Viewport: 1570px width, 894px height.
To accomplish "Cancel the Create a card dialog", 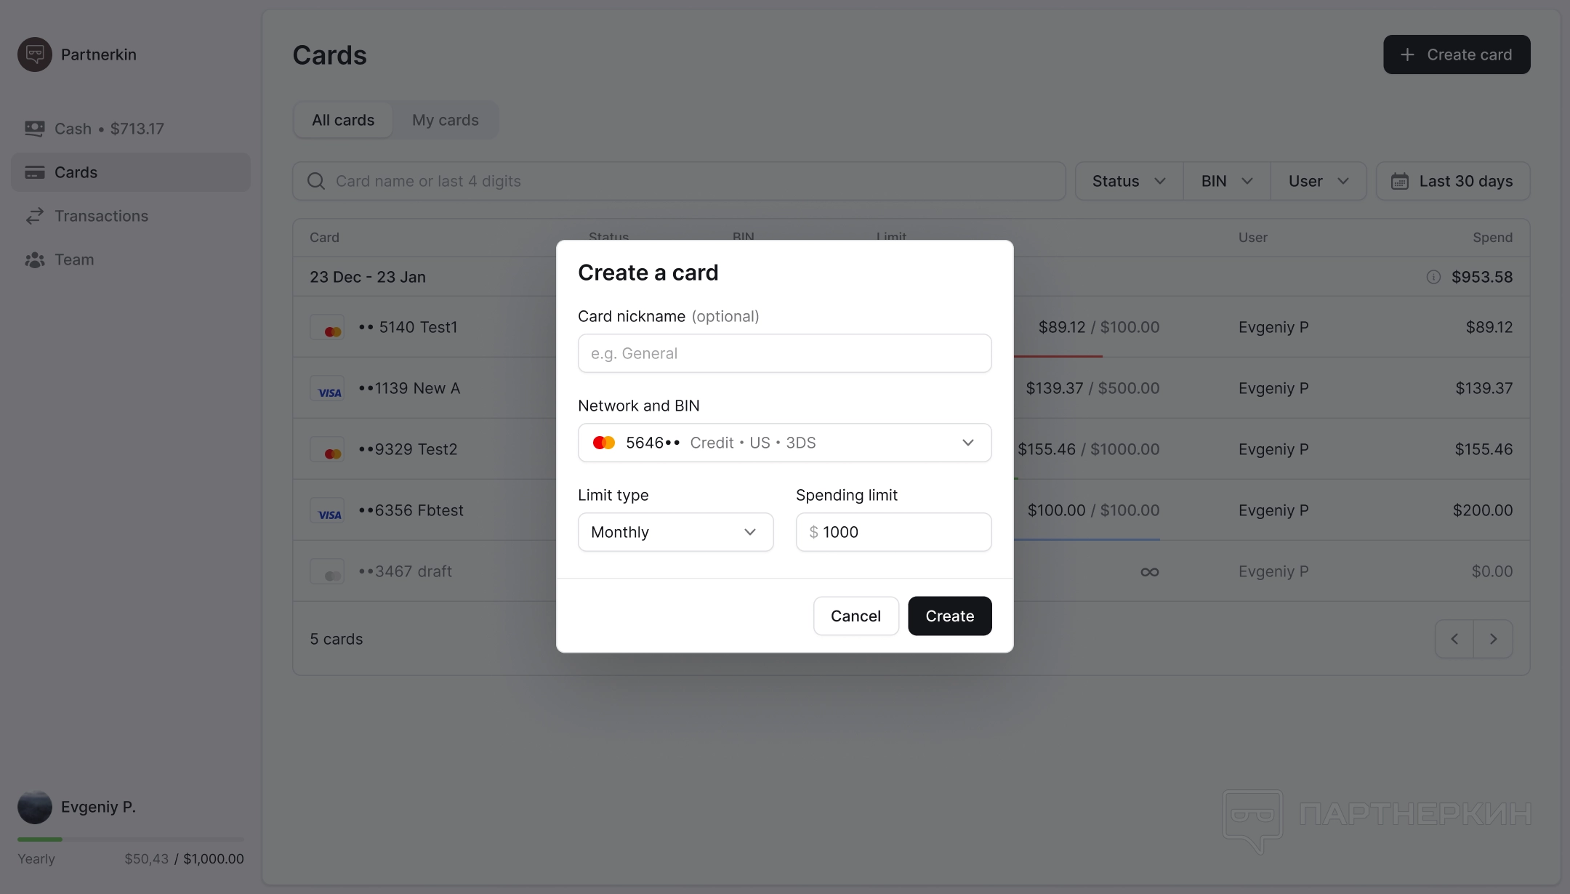I will [x=856, y=616].
